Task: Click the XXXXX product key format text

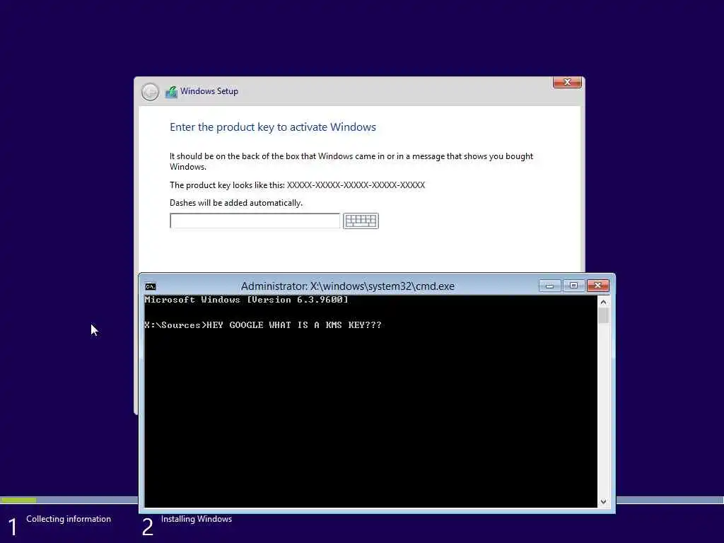Action: [356, 185]
